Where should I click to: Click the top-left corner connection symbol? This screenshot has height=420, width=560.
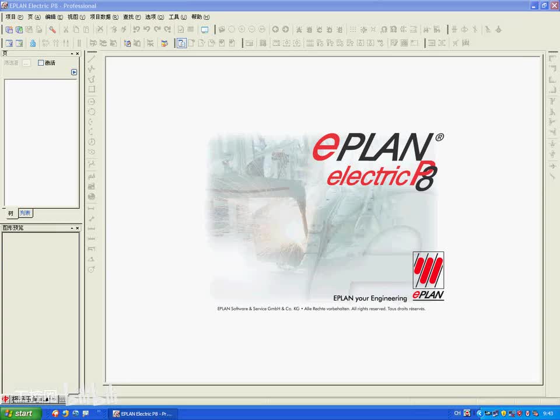click(x=552, y=58)
